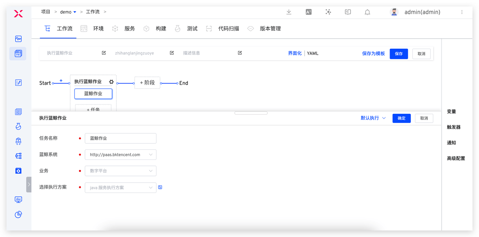Open stage settings gear icon
The image size is (479, 237).
tap(111, 82)
